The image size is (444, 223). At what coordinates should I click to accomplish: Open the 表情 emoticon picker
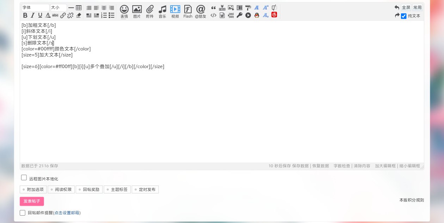coord(124,12)
